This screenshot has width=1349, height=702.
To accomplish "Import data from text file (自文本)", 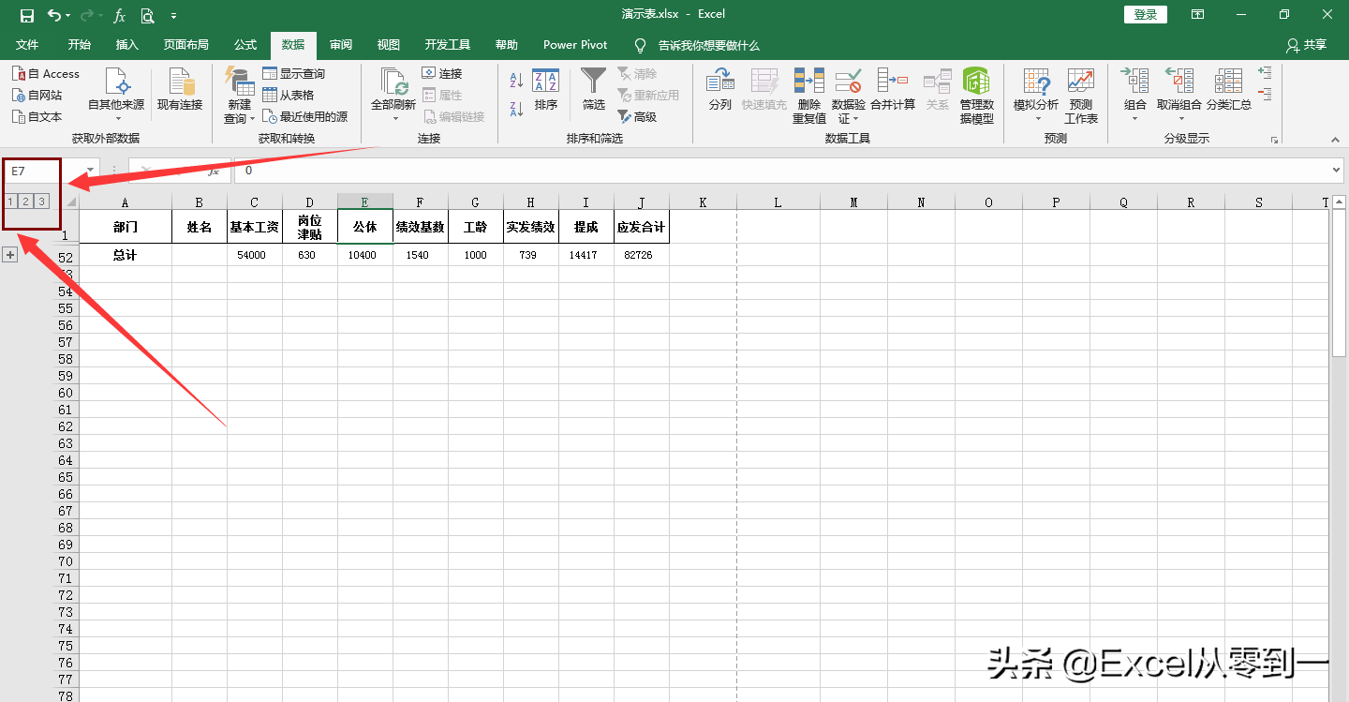I will click(37, 116).
